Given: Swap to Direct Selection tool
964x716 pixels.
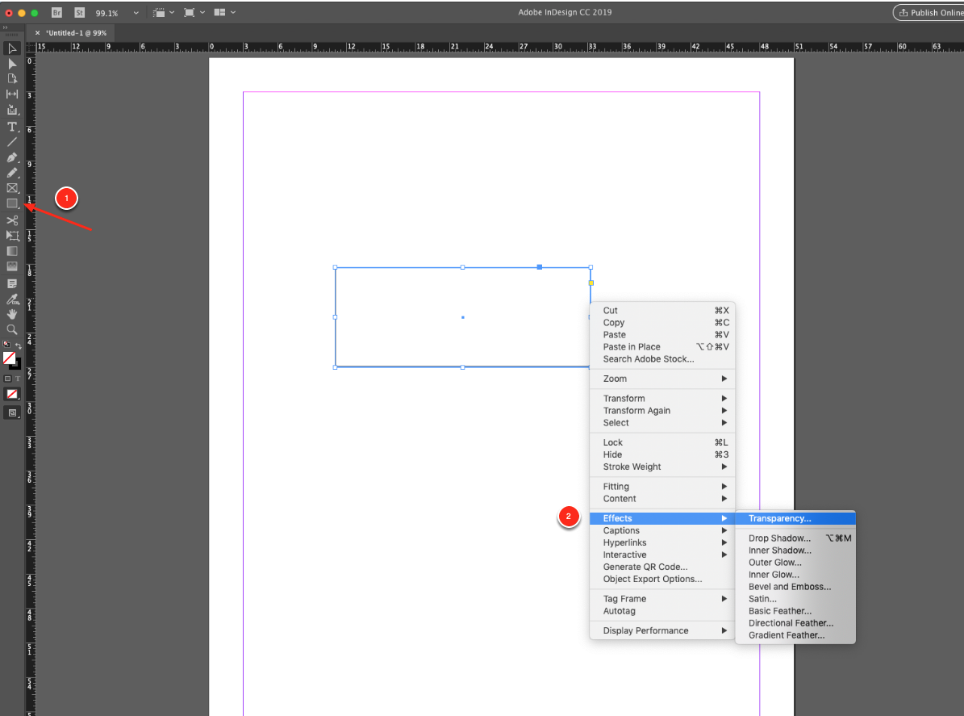Looking at the screenshot, I should point(12,63).
